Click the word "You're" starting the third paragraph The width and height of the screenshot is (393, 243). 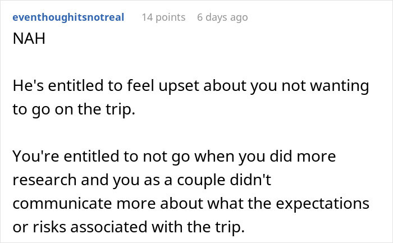[x=33, y=156]
